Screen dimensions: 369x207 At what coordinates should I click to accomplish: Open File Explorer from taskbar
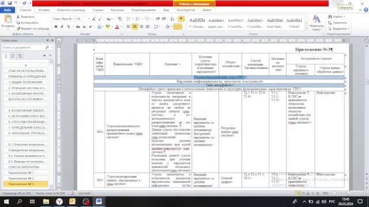pyautogui.click(x=46, y=201)
